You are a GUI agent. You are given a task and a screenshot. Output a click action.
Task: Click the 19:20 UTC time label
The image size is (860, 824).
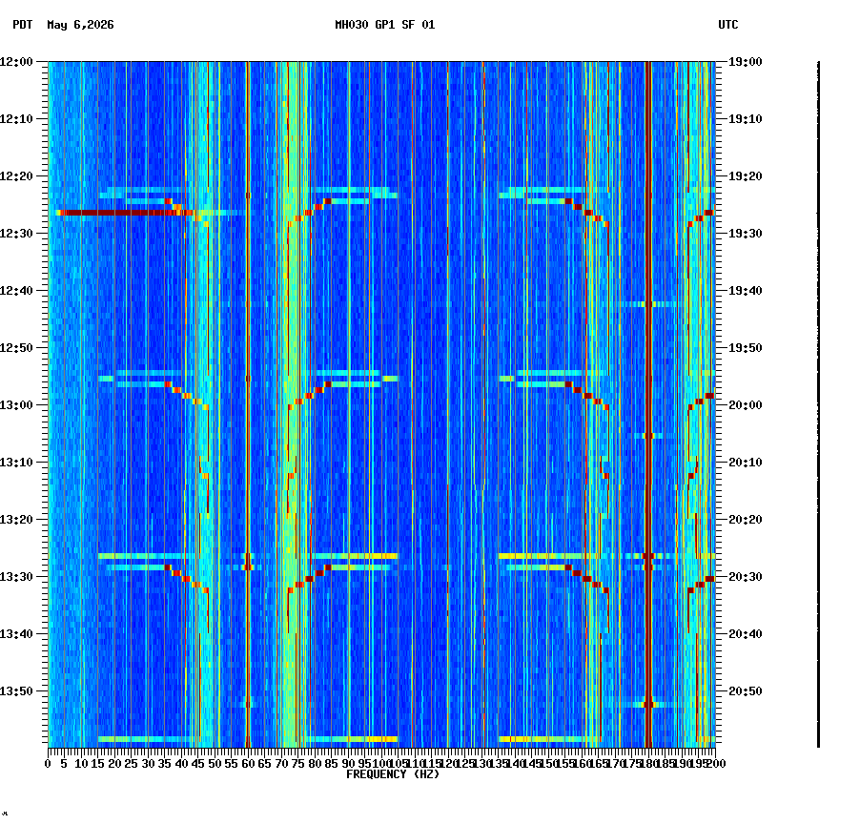point(746,176)
